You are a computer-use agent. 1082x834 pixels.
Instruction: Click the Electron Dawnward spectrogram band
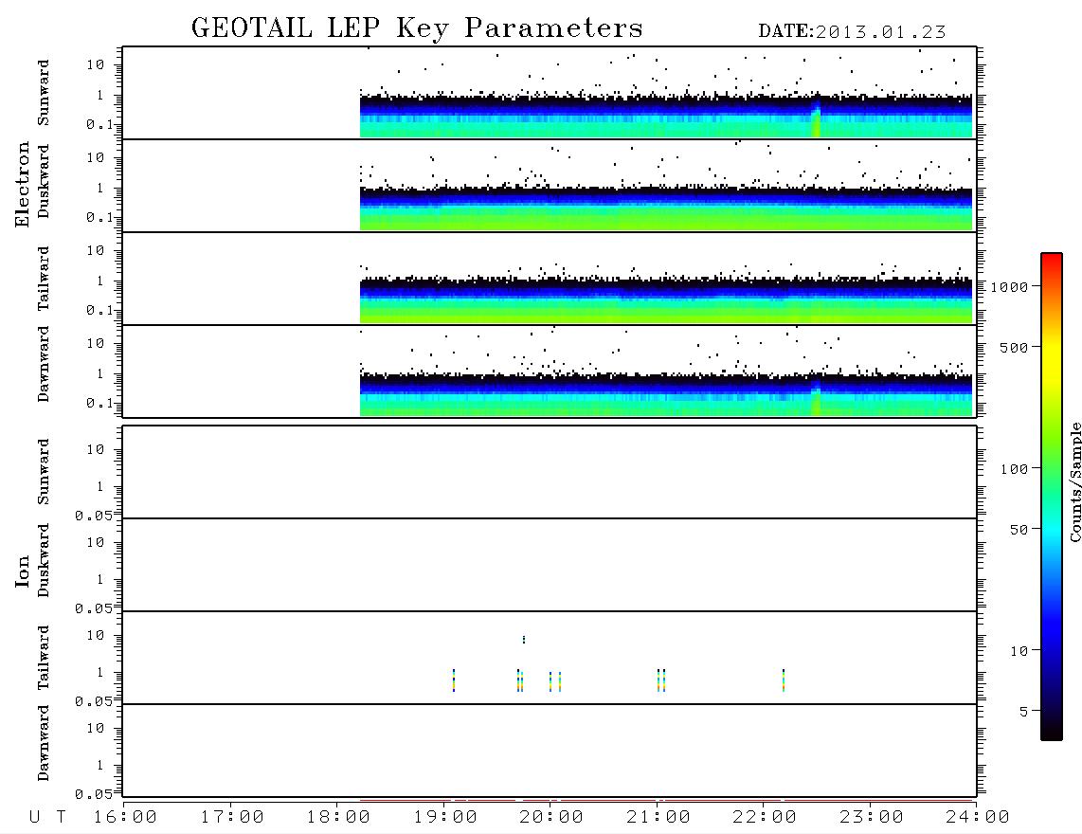tap(666, 394)
